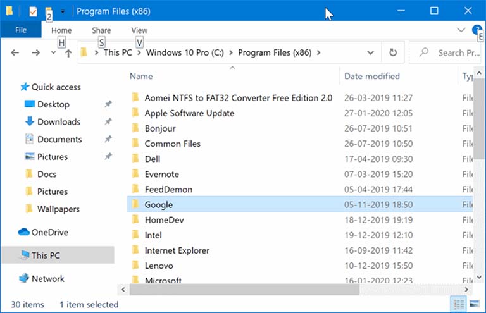
Task: Click the Network icon in navigation pane
Action: tap(24, 278)
